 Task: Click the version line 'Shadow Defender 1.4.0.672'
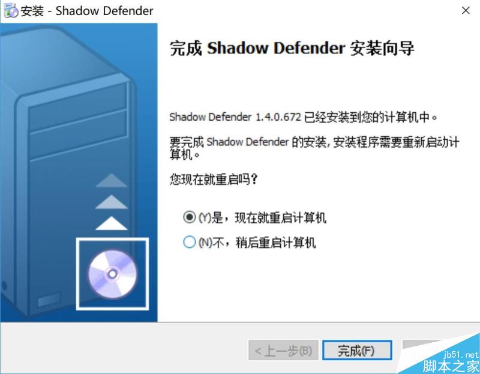pos(235,117)
